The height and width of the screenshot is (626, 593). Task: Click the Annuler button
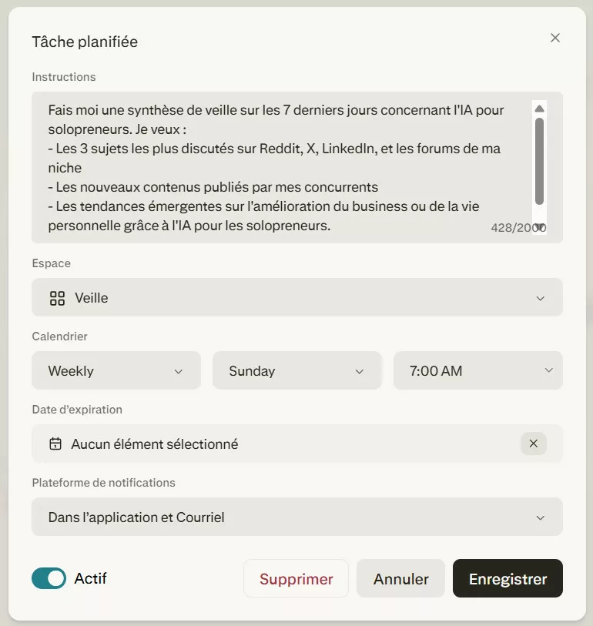(x=400, y=579)
